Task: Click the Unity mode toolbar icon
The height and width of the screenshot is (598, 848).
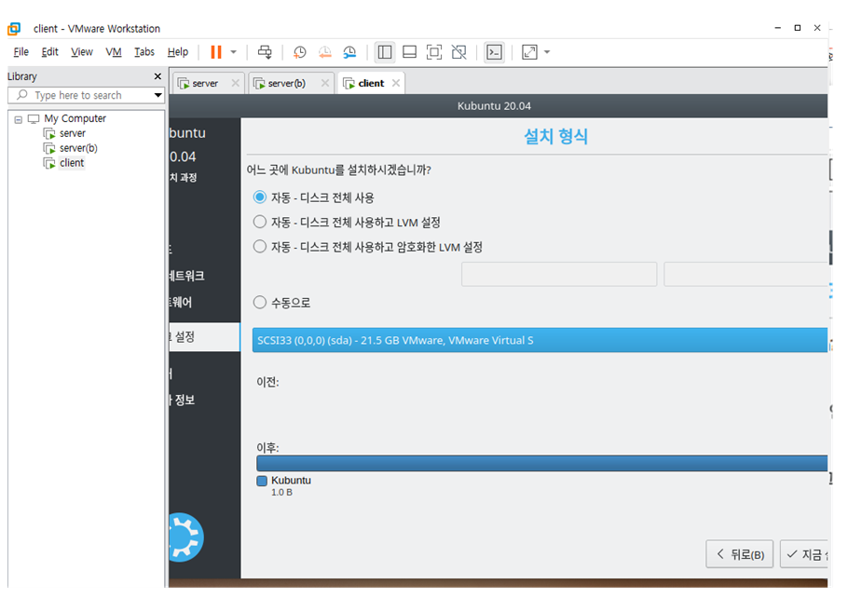Action: pos(459,52)
